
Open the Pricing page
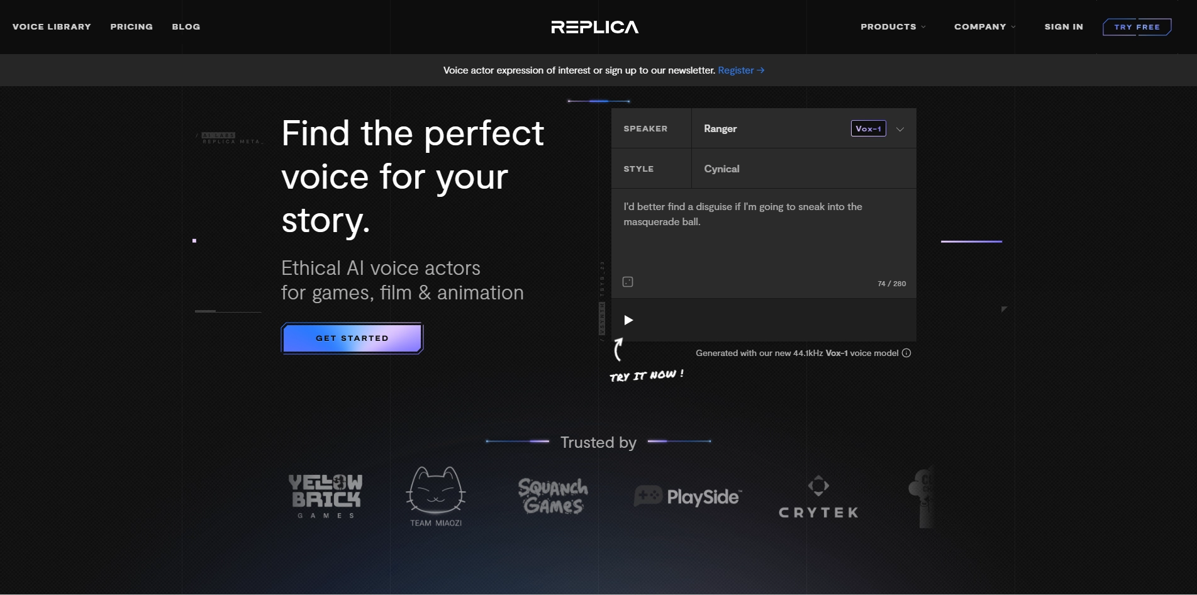(x=131, y=26)
